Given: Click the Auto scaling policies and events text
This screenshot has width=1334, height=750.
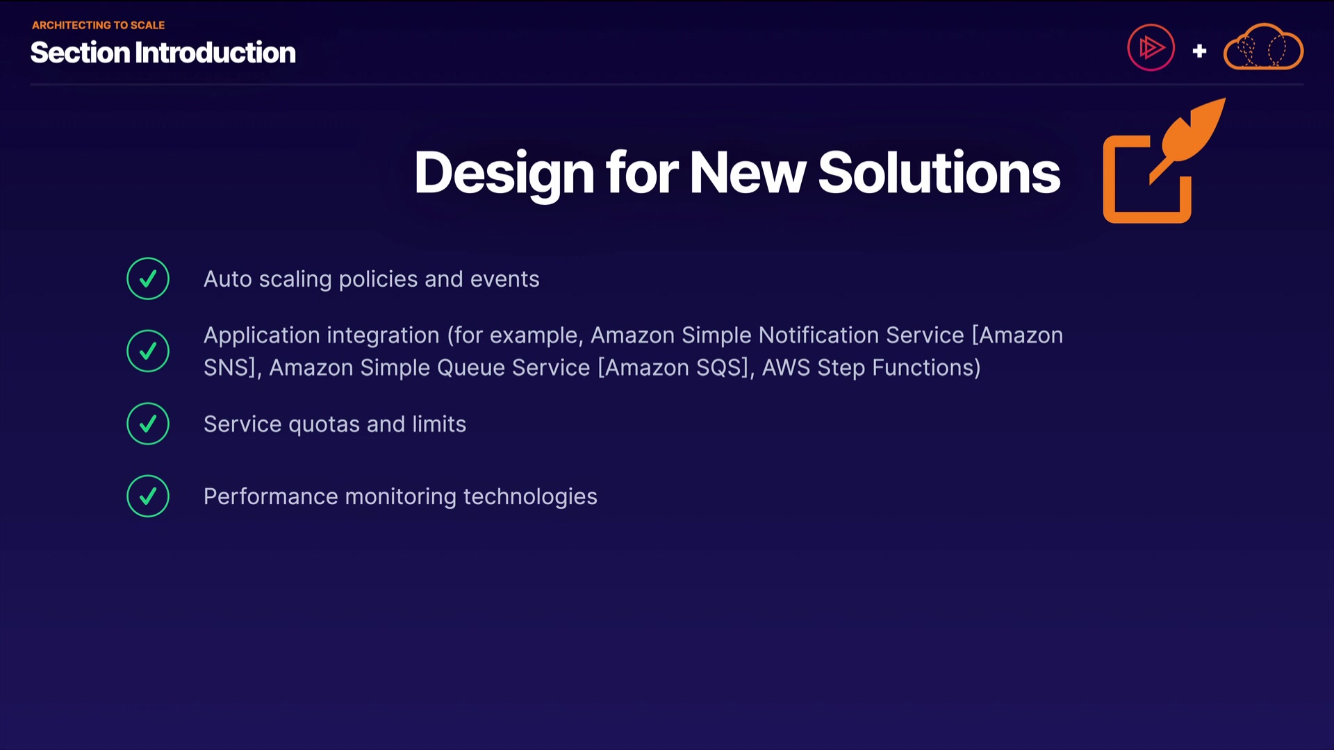Looking at the screenshot, I should click(x=371, y=279).
